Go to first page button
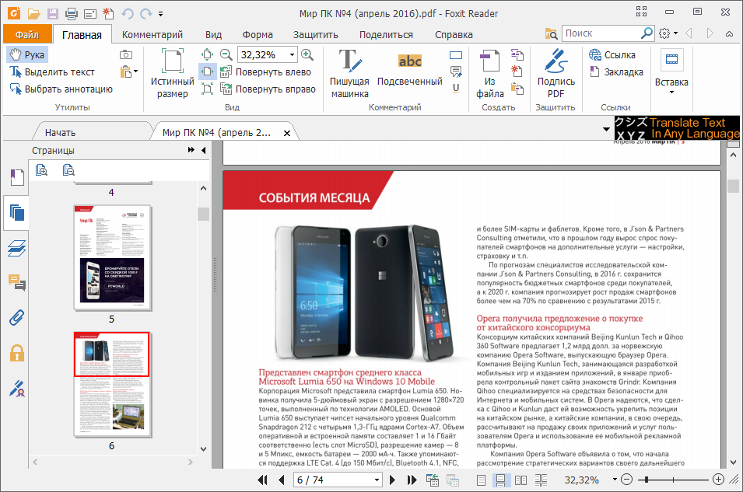Screen dimensions: 743x492 point(262,480)
